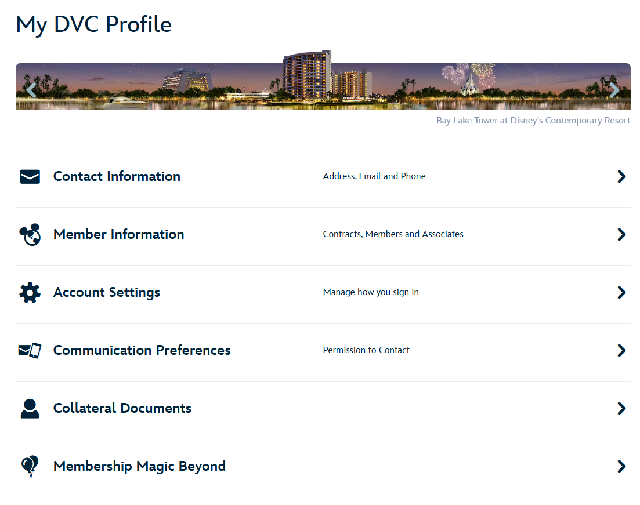
Task: Click the Bay Lake Tower caption text
Action: point(533,120)
